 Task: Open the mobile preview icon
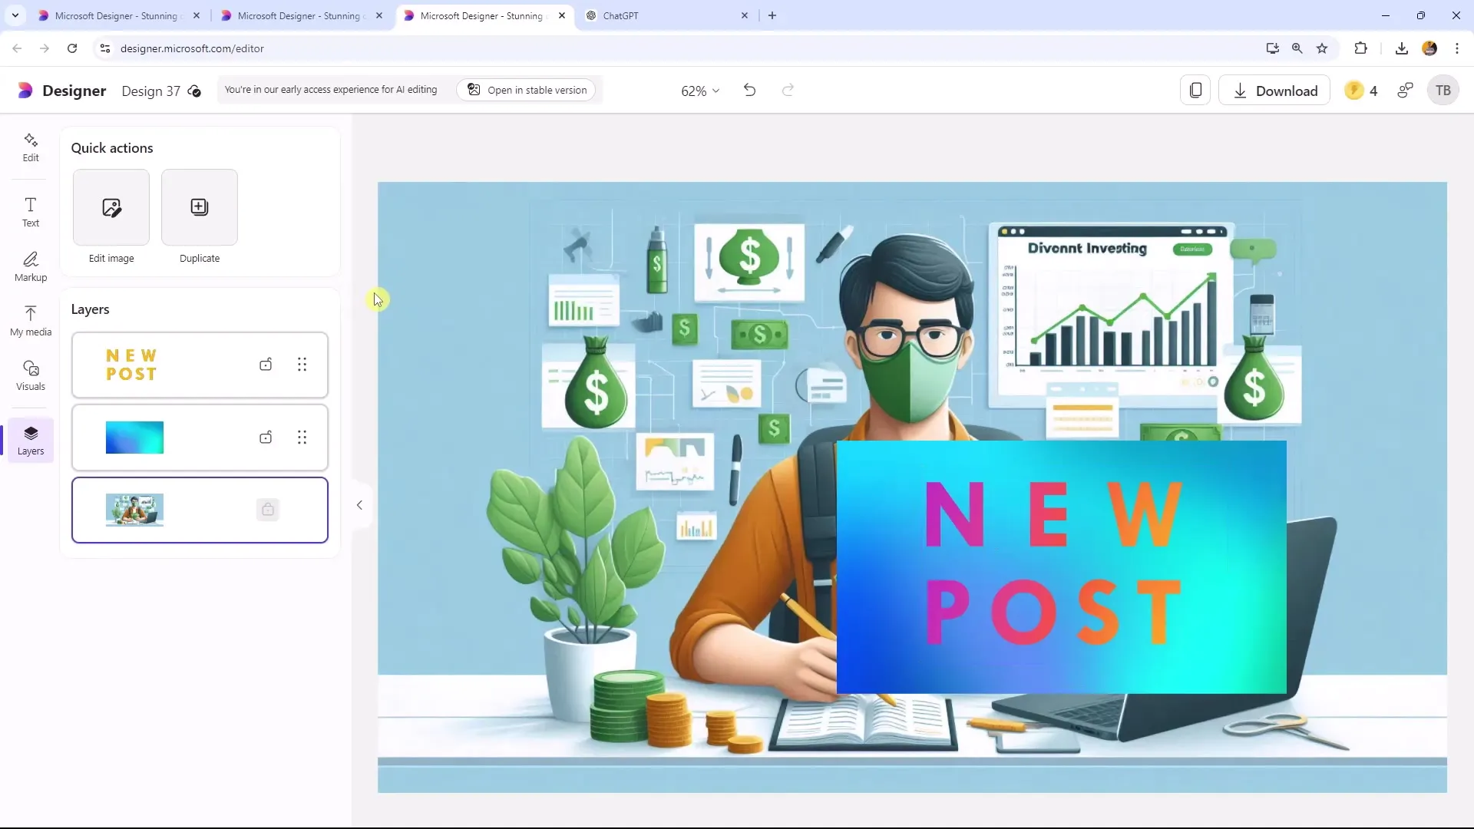1195,91
